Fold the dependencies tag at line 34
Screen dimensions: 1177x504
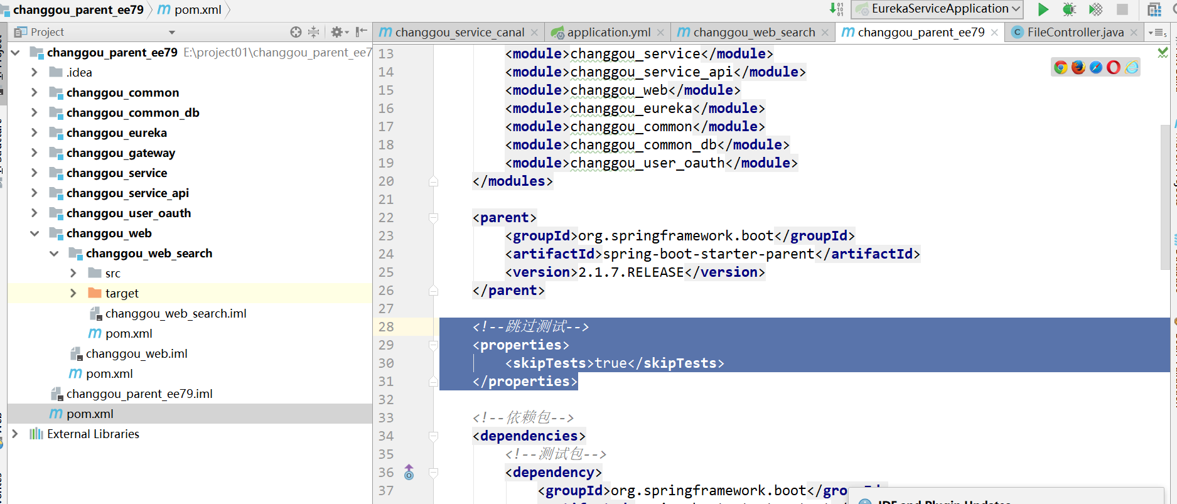point(433,436)
